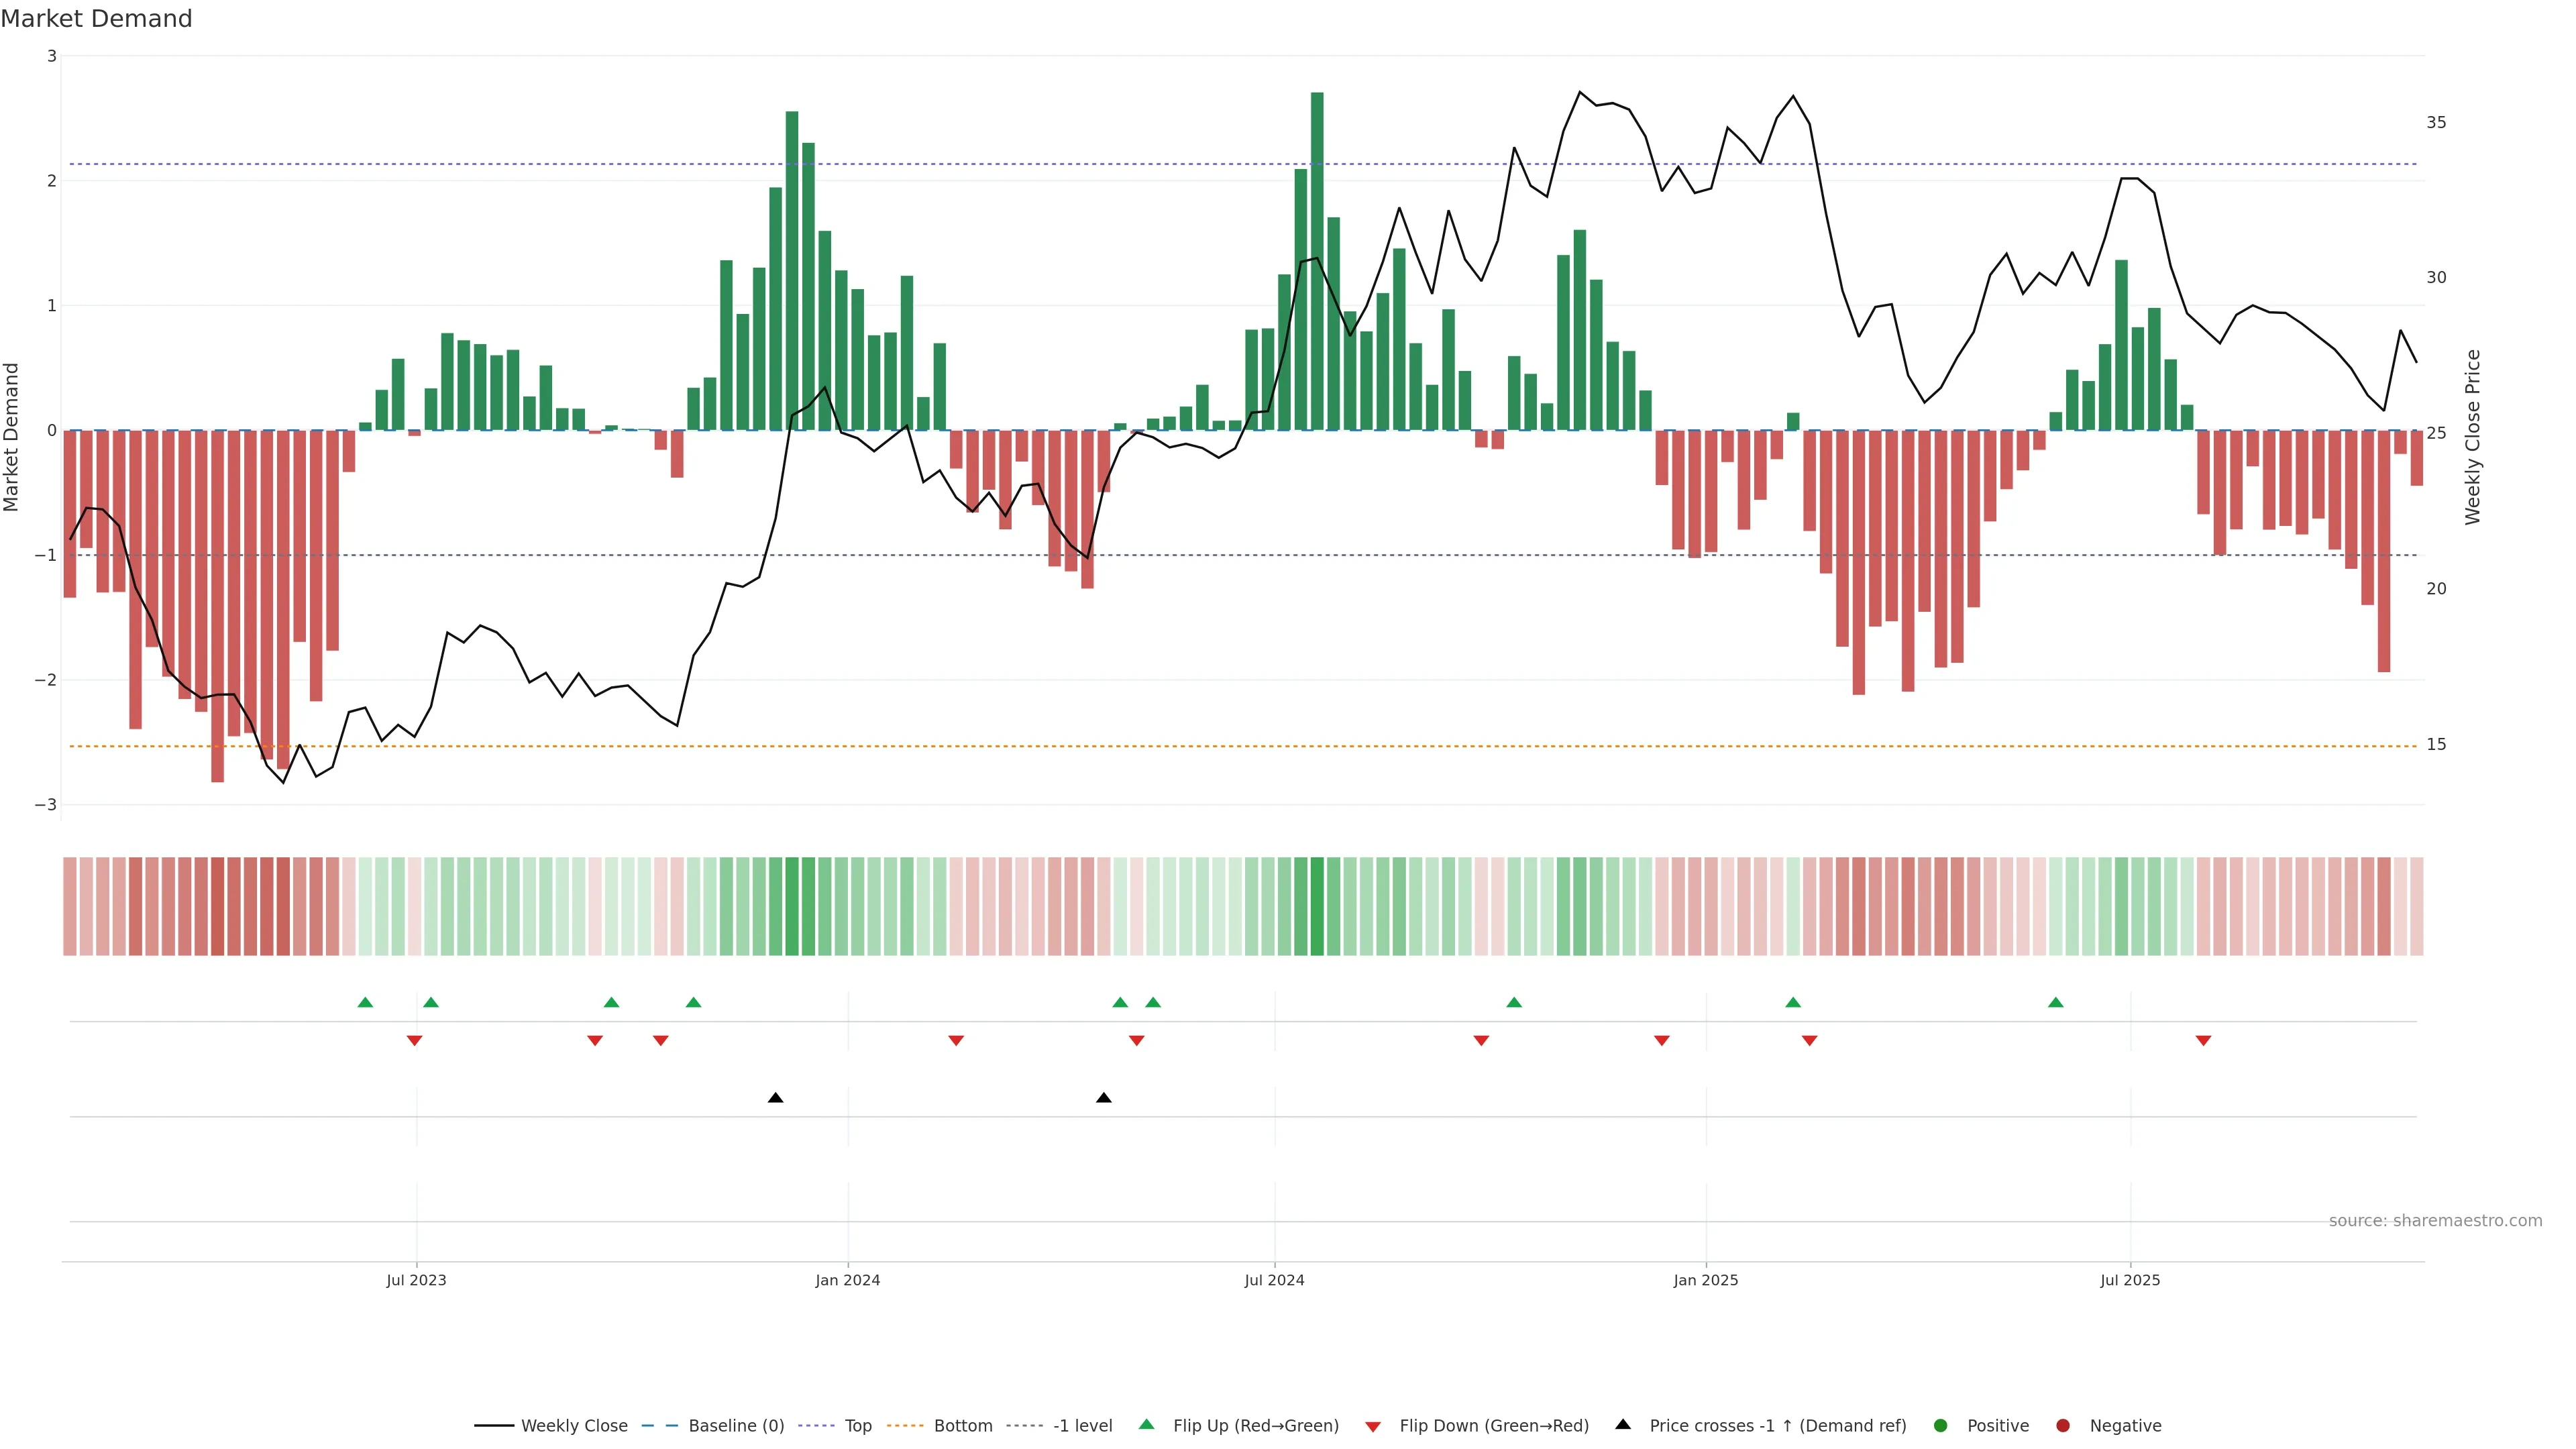Click the black Price crosses triangle legend icon

click(1623, 1424)
